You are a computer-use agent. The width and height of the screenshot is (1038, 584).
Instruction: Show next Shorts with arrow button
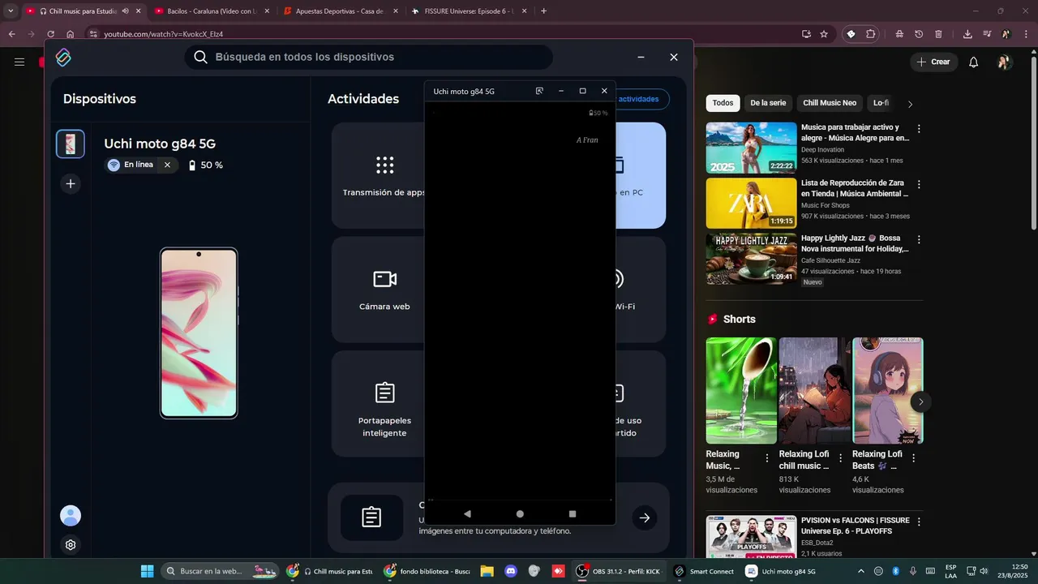pyautogui.click(x=920, y=401)
